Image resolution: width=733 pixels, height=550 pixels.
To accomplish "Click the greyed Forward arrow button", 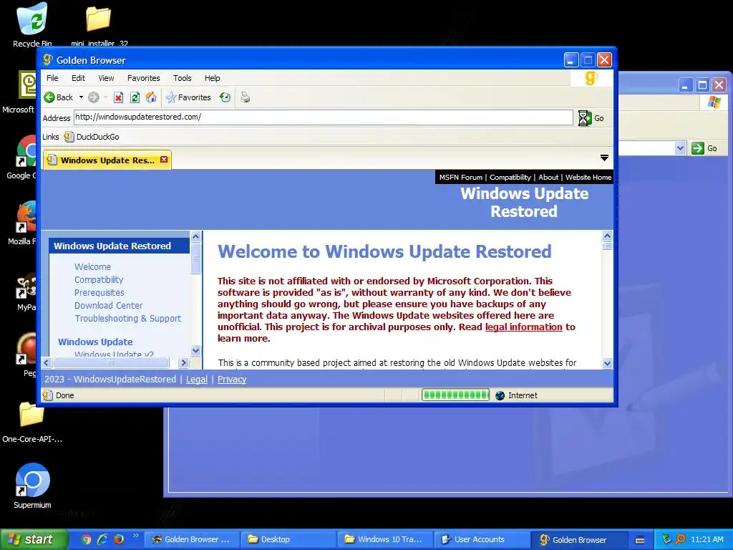I will [94, 97].
